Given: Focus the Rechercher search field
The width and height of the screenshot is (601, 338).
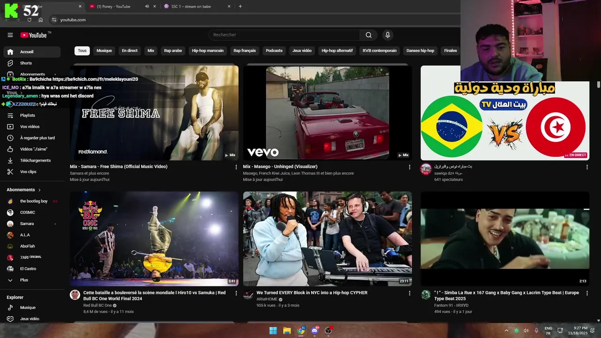Looking at the screenshot, I should pyautogui.click(x=284, y=35).
